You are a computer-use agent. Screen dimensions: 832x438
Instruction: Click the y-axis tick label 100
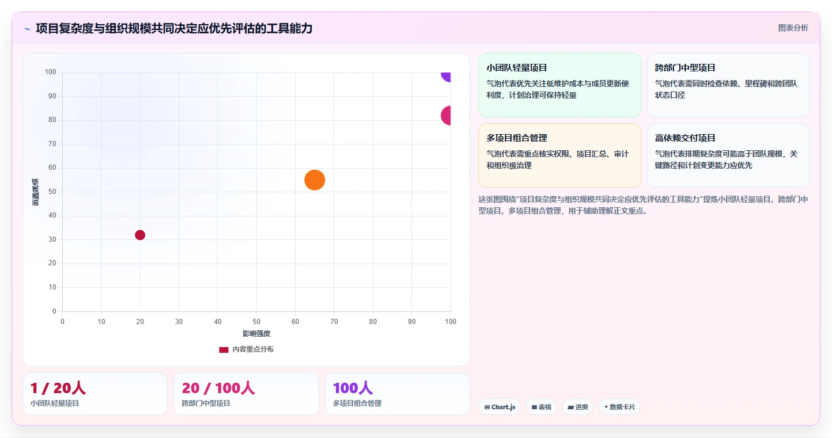(51, 72)
